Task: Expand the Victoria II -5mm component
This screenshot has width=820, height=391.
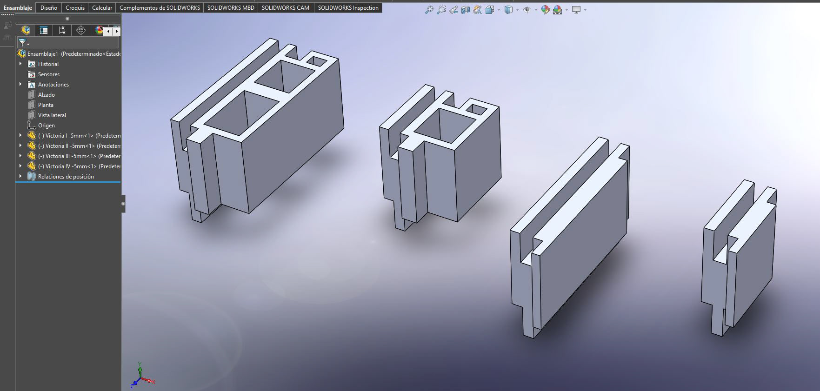Action: pos(20,146)
